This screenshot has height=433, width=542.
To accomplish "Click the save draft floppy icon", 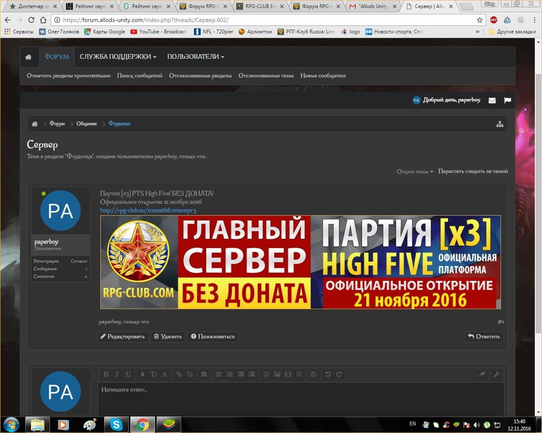I will tap(313, 374).
